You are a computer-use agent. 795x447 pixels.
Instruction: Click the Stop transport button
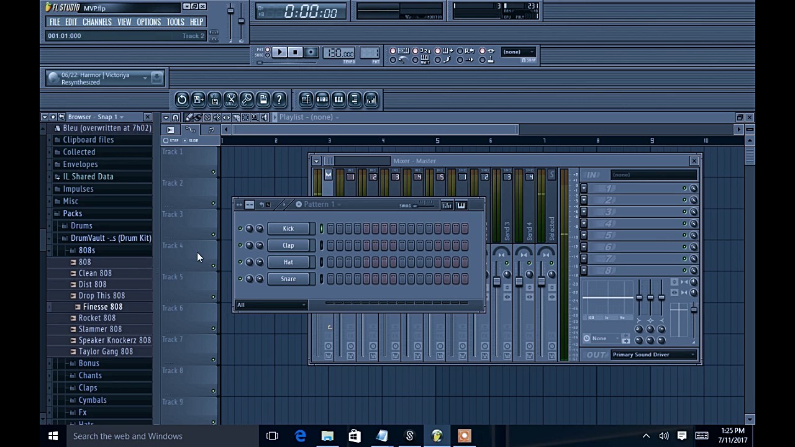pos(295,53)
